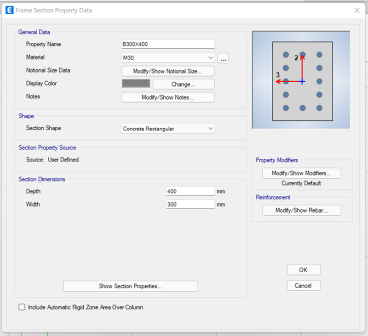Viewport: 368px width, 336px height.
Task: Open the Section Shape Concrete Rectangular dropdown
Action: tap(168, 129)
